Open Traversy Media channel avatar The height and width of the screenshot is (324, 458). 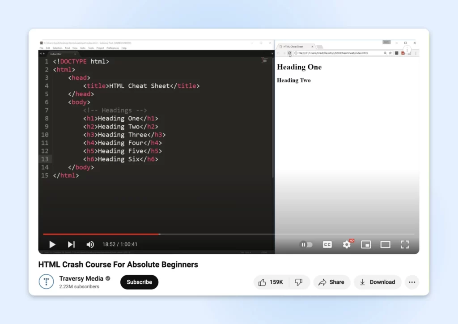pos(46,281)
